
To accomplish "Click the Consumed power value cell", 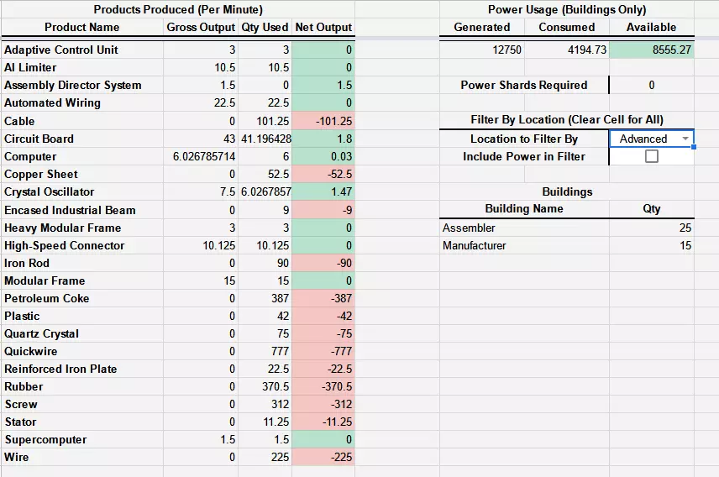I will coord(567,50).
